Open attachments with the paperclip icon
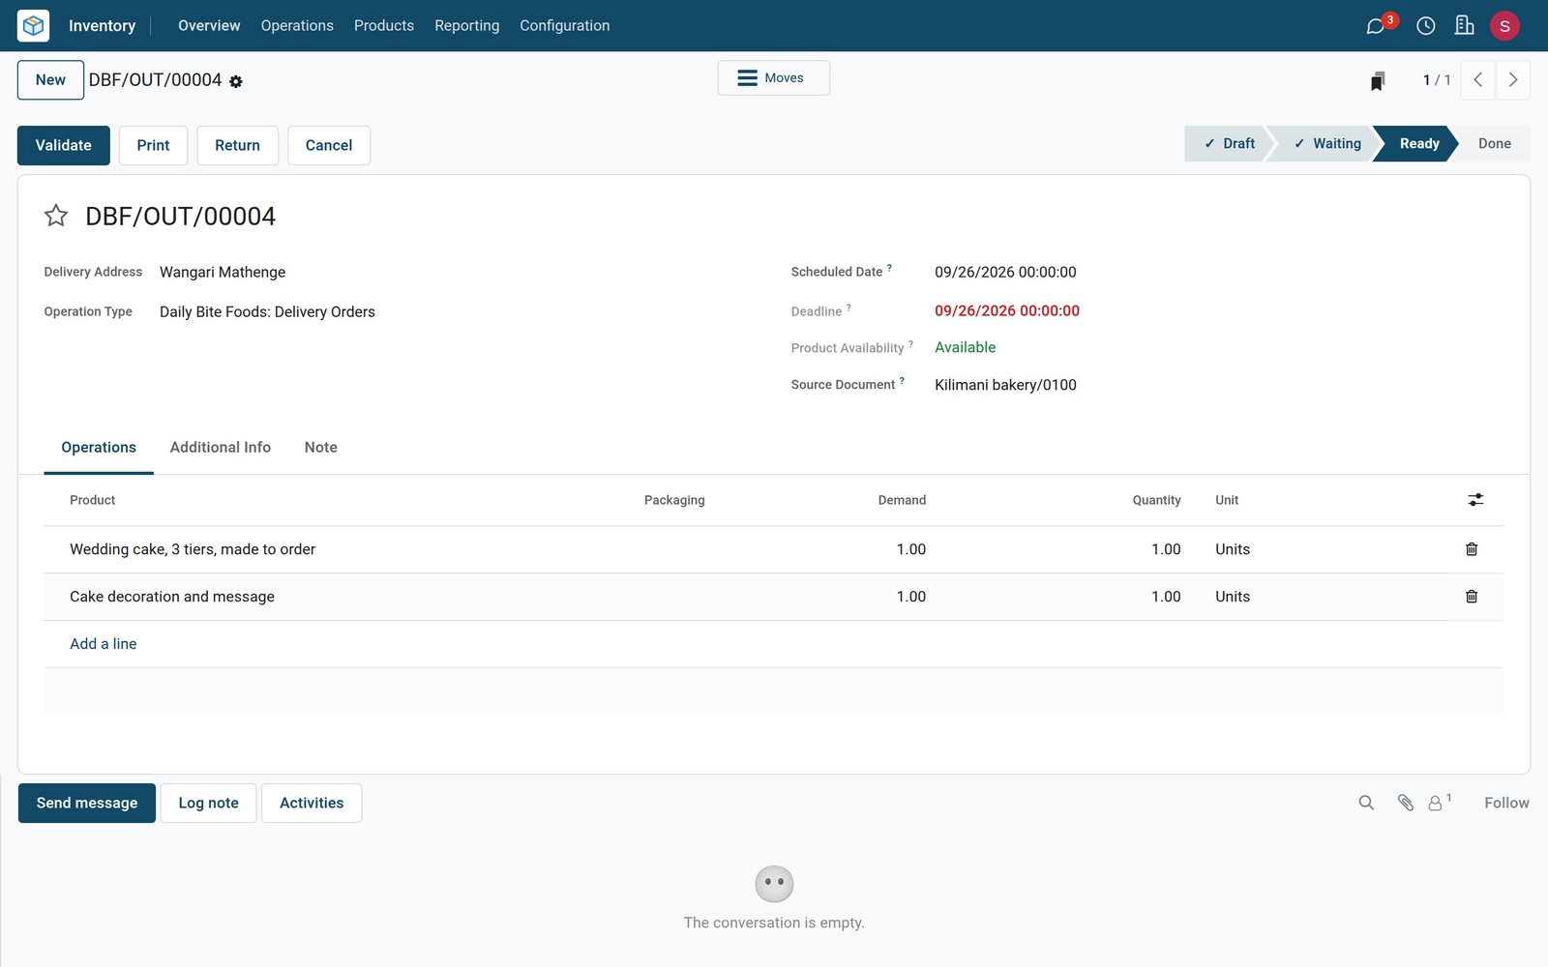1548x967 pixels. click(x=1406, y=803)
